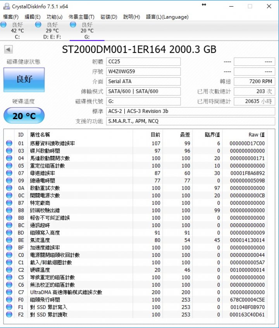
Task: Click status icon for attribute C7
Action: (x=9, y=292)
